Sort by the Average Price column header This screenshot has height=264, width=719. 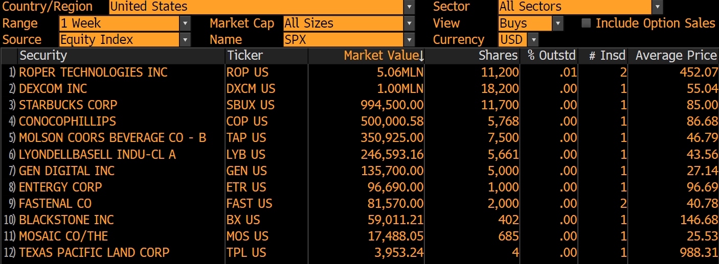(x=676, y=56)
